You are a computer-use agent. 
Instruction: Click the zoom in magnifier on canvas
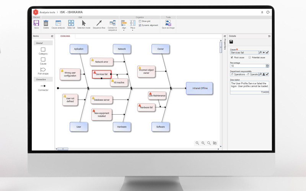(x=203, y=143)
